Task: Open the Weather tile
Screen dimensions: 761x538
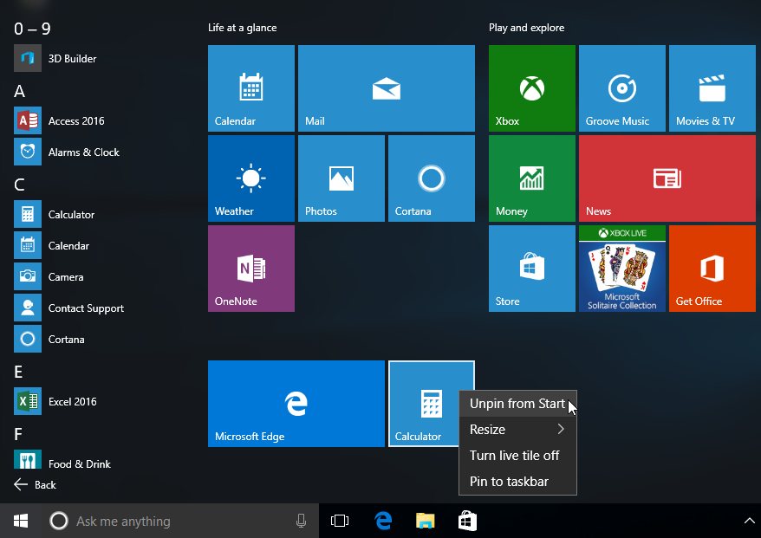Action: (x=250, y=178)
